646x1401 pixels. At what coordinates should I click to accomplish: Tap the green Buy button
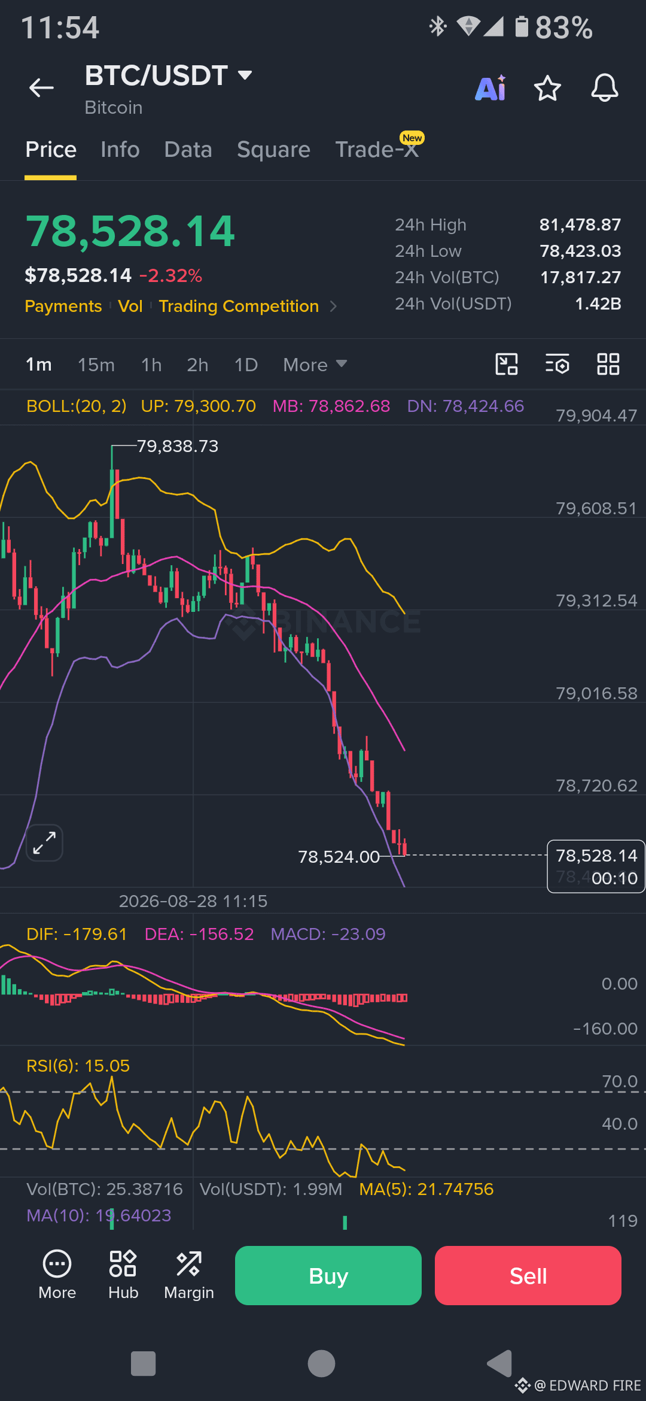click(328, 1276)
